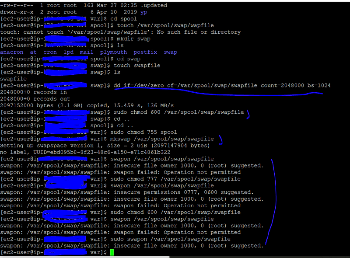Select the plymouth directory name
Screen dimensions: 350x258
point(113,51)
